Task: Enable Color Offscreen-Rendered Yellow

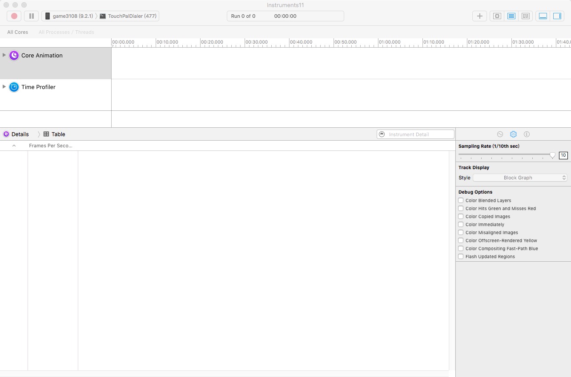Action: 461,240
